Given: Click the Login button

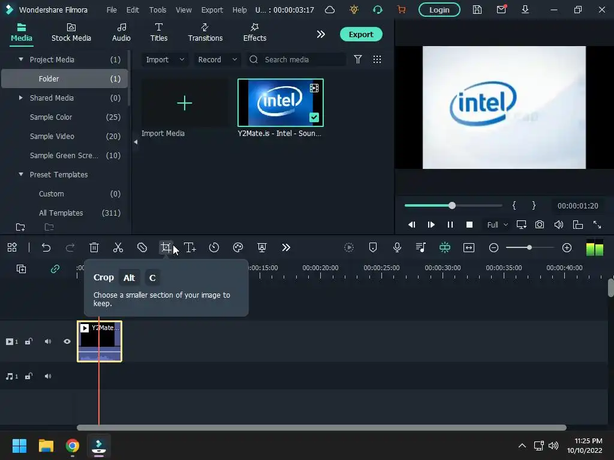Looking at the screenshot, I should click(x=439, y=10).
